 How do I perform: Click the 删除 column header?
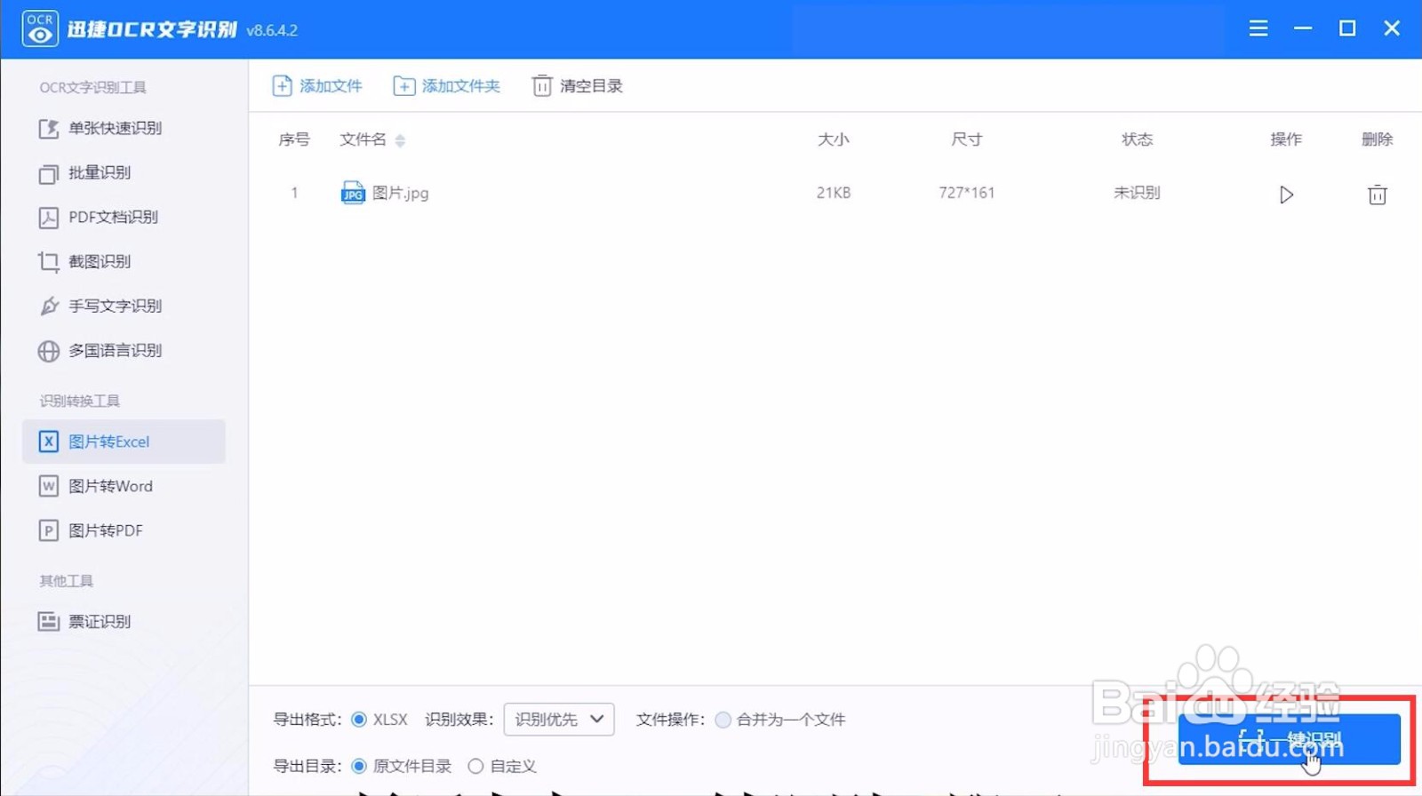(x=1377, y=139)
